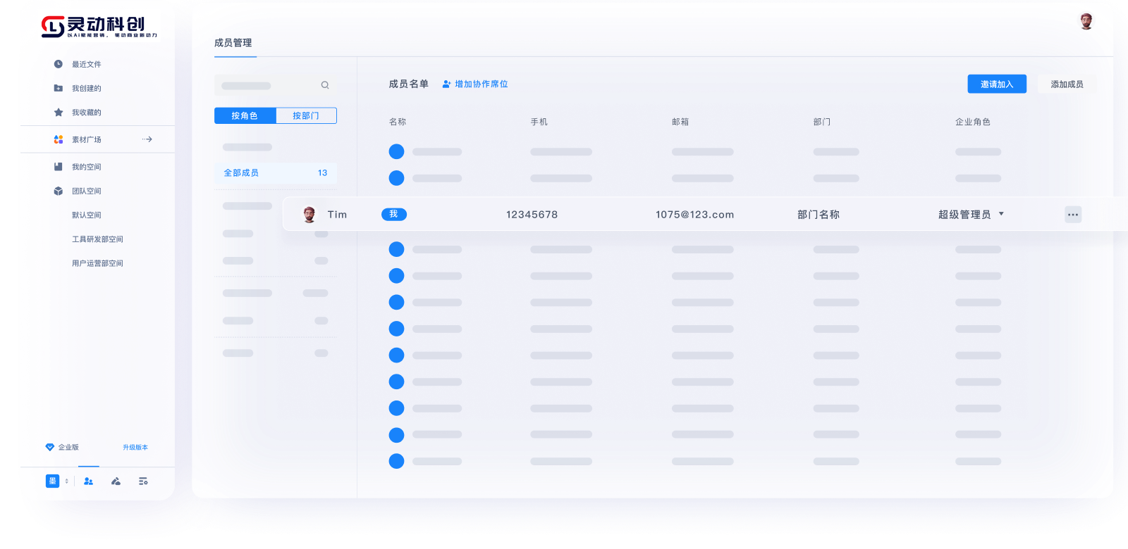Switch filter to 按角色

click(245, 115)
